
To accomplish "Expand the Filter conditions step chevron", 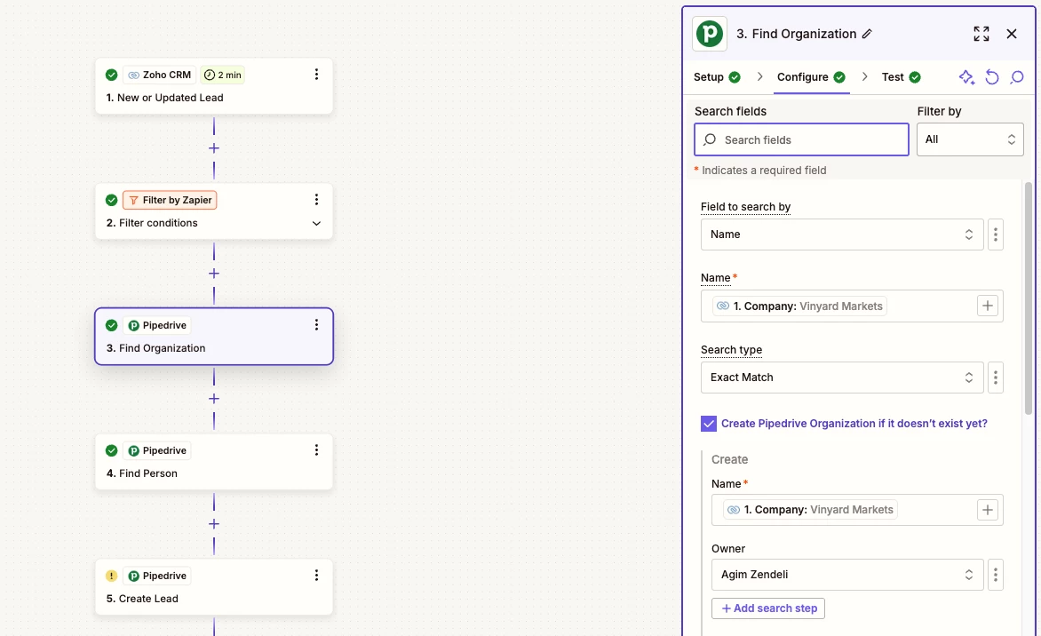I will tap(317, 223).
